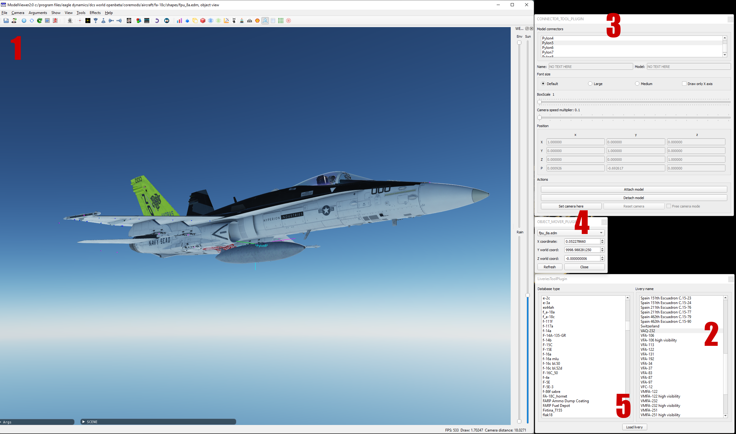Click the Attach model button
Viewport: 736px width, 434px height.
(634, 189)
